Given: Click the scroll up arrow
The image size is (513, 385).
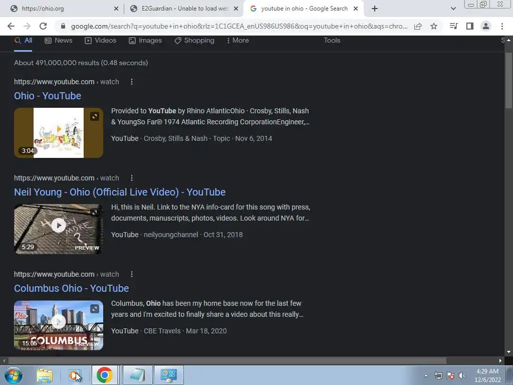Looking at the screenshot, I should click(508, 40).
